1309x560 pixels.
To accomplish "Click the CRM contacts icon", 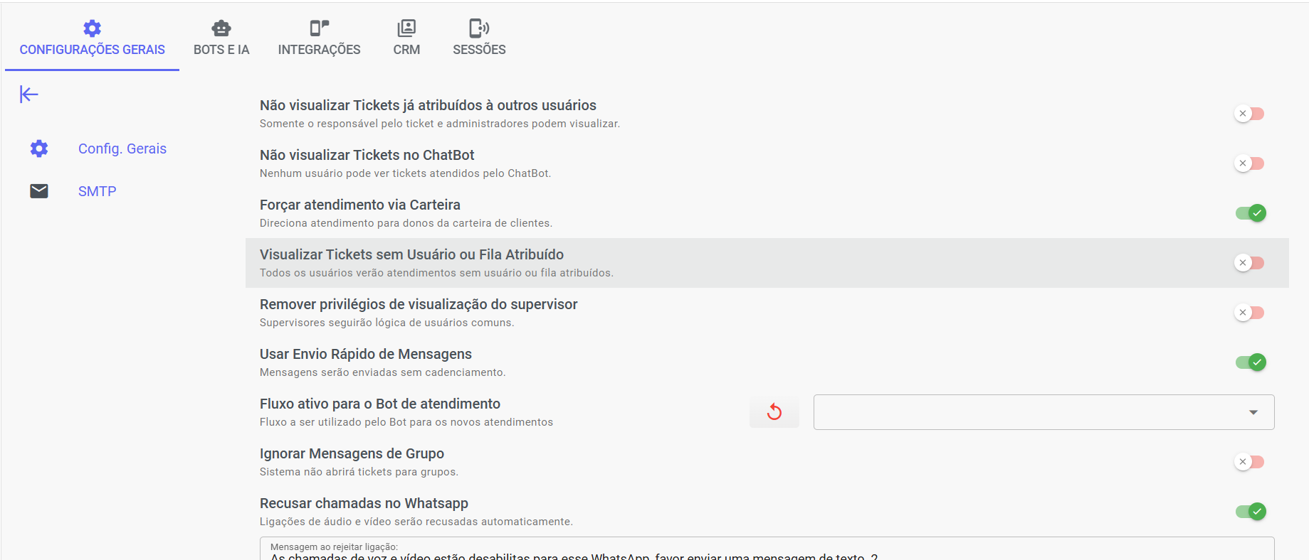I will [x=406, y=28].
